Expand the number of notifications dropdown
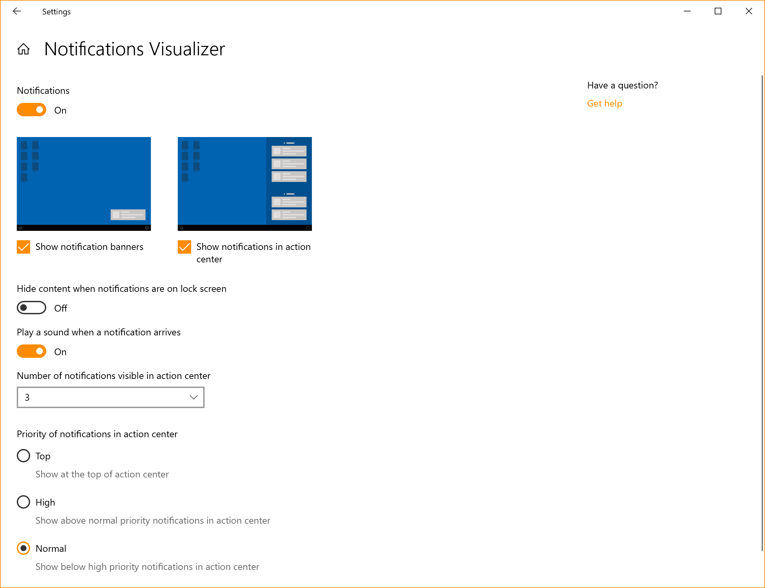The width and height of the screenshot is (765, 588). [111, 397]
